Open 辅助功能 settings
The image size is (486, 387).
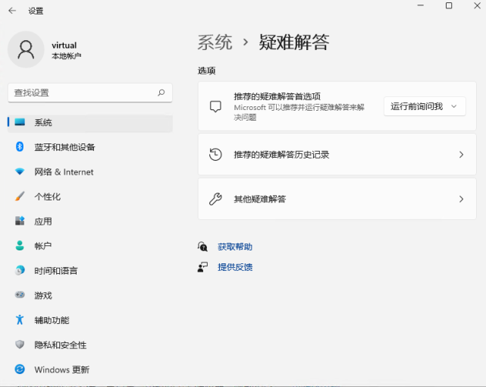90,320
